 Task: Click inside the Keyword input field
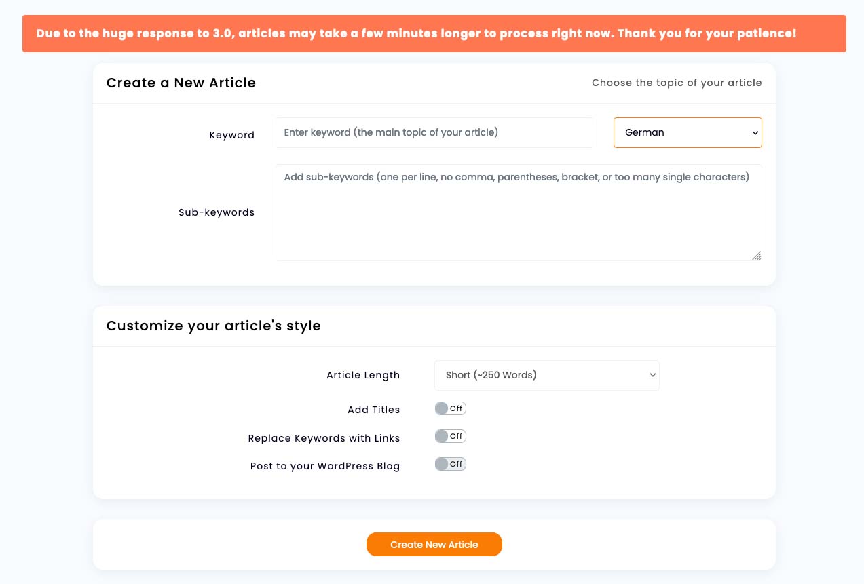pyautogui.click(x=434, y=132)
